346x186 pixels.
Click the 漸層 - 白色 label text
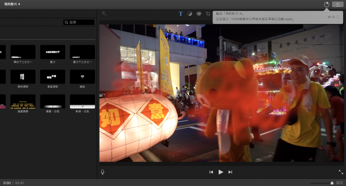tap(52, 111)
